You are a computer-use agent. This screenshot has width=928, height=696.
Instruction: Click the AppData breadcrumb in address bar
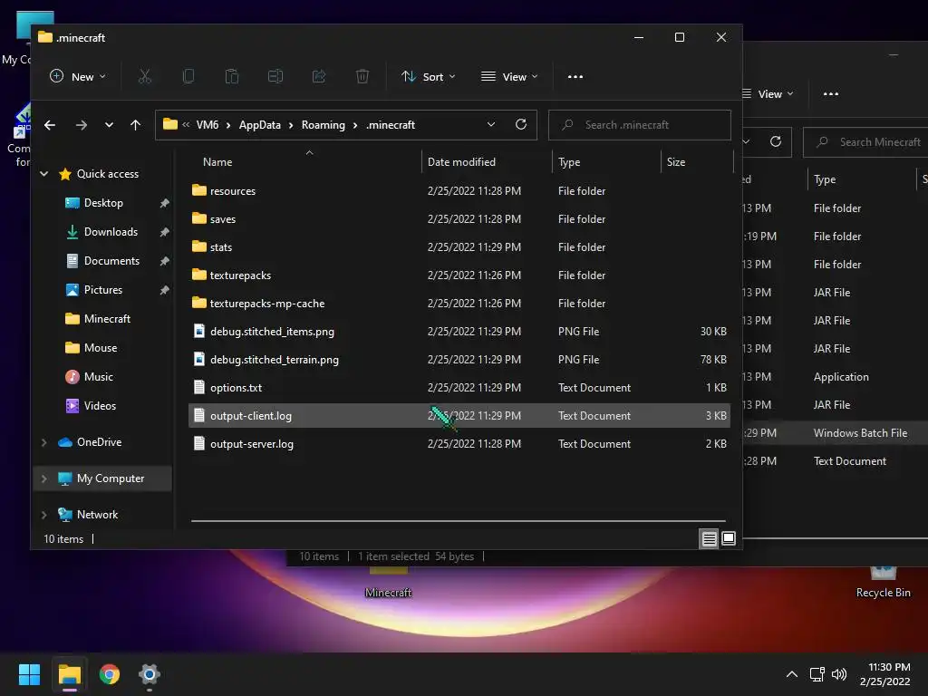[260, 125]
